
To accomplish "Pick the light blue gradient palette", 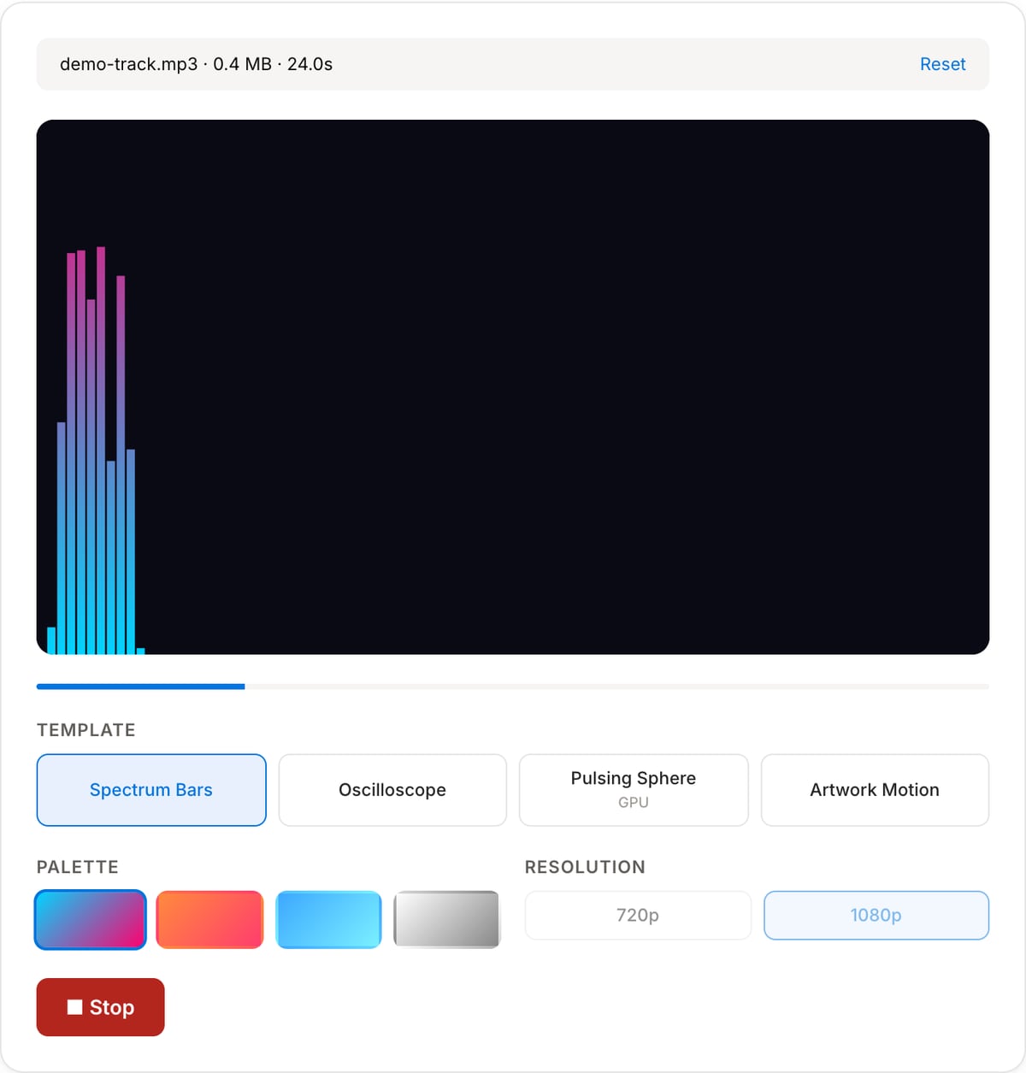I will pyautogui.click(x=328, y=919).
